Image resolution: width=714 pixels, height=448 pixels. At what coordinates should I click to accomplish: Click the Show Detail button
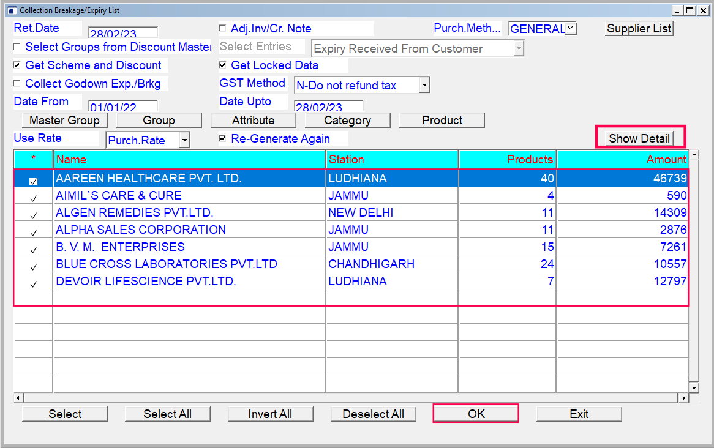pyautogui.click(x=639, y=138)
